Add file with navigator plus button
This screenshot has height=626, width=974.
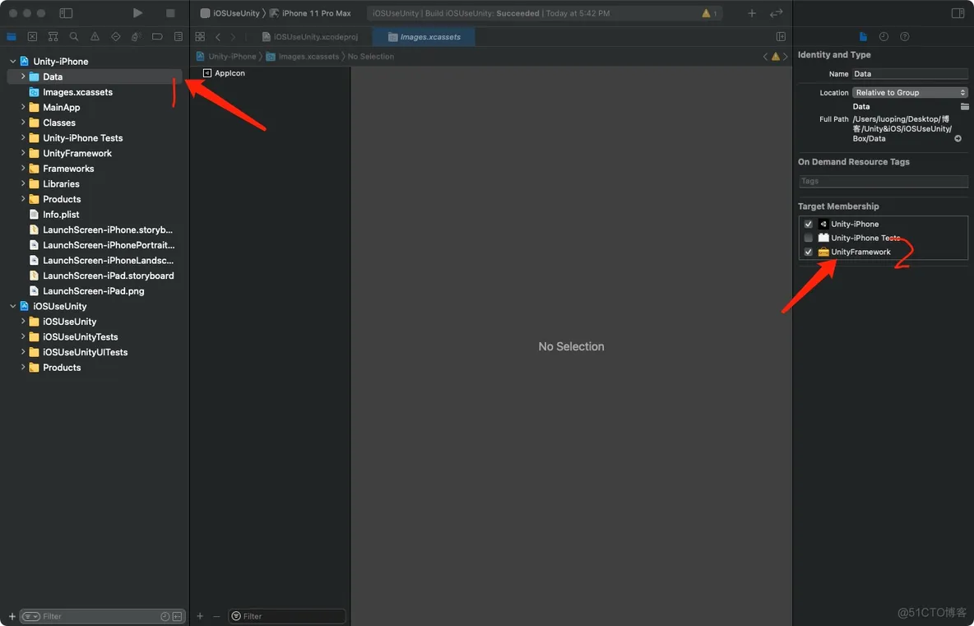click(12, 616)
